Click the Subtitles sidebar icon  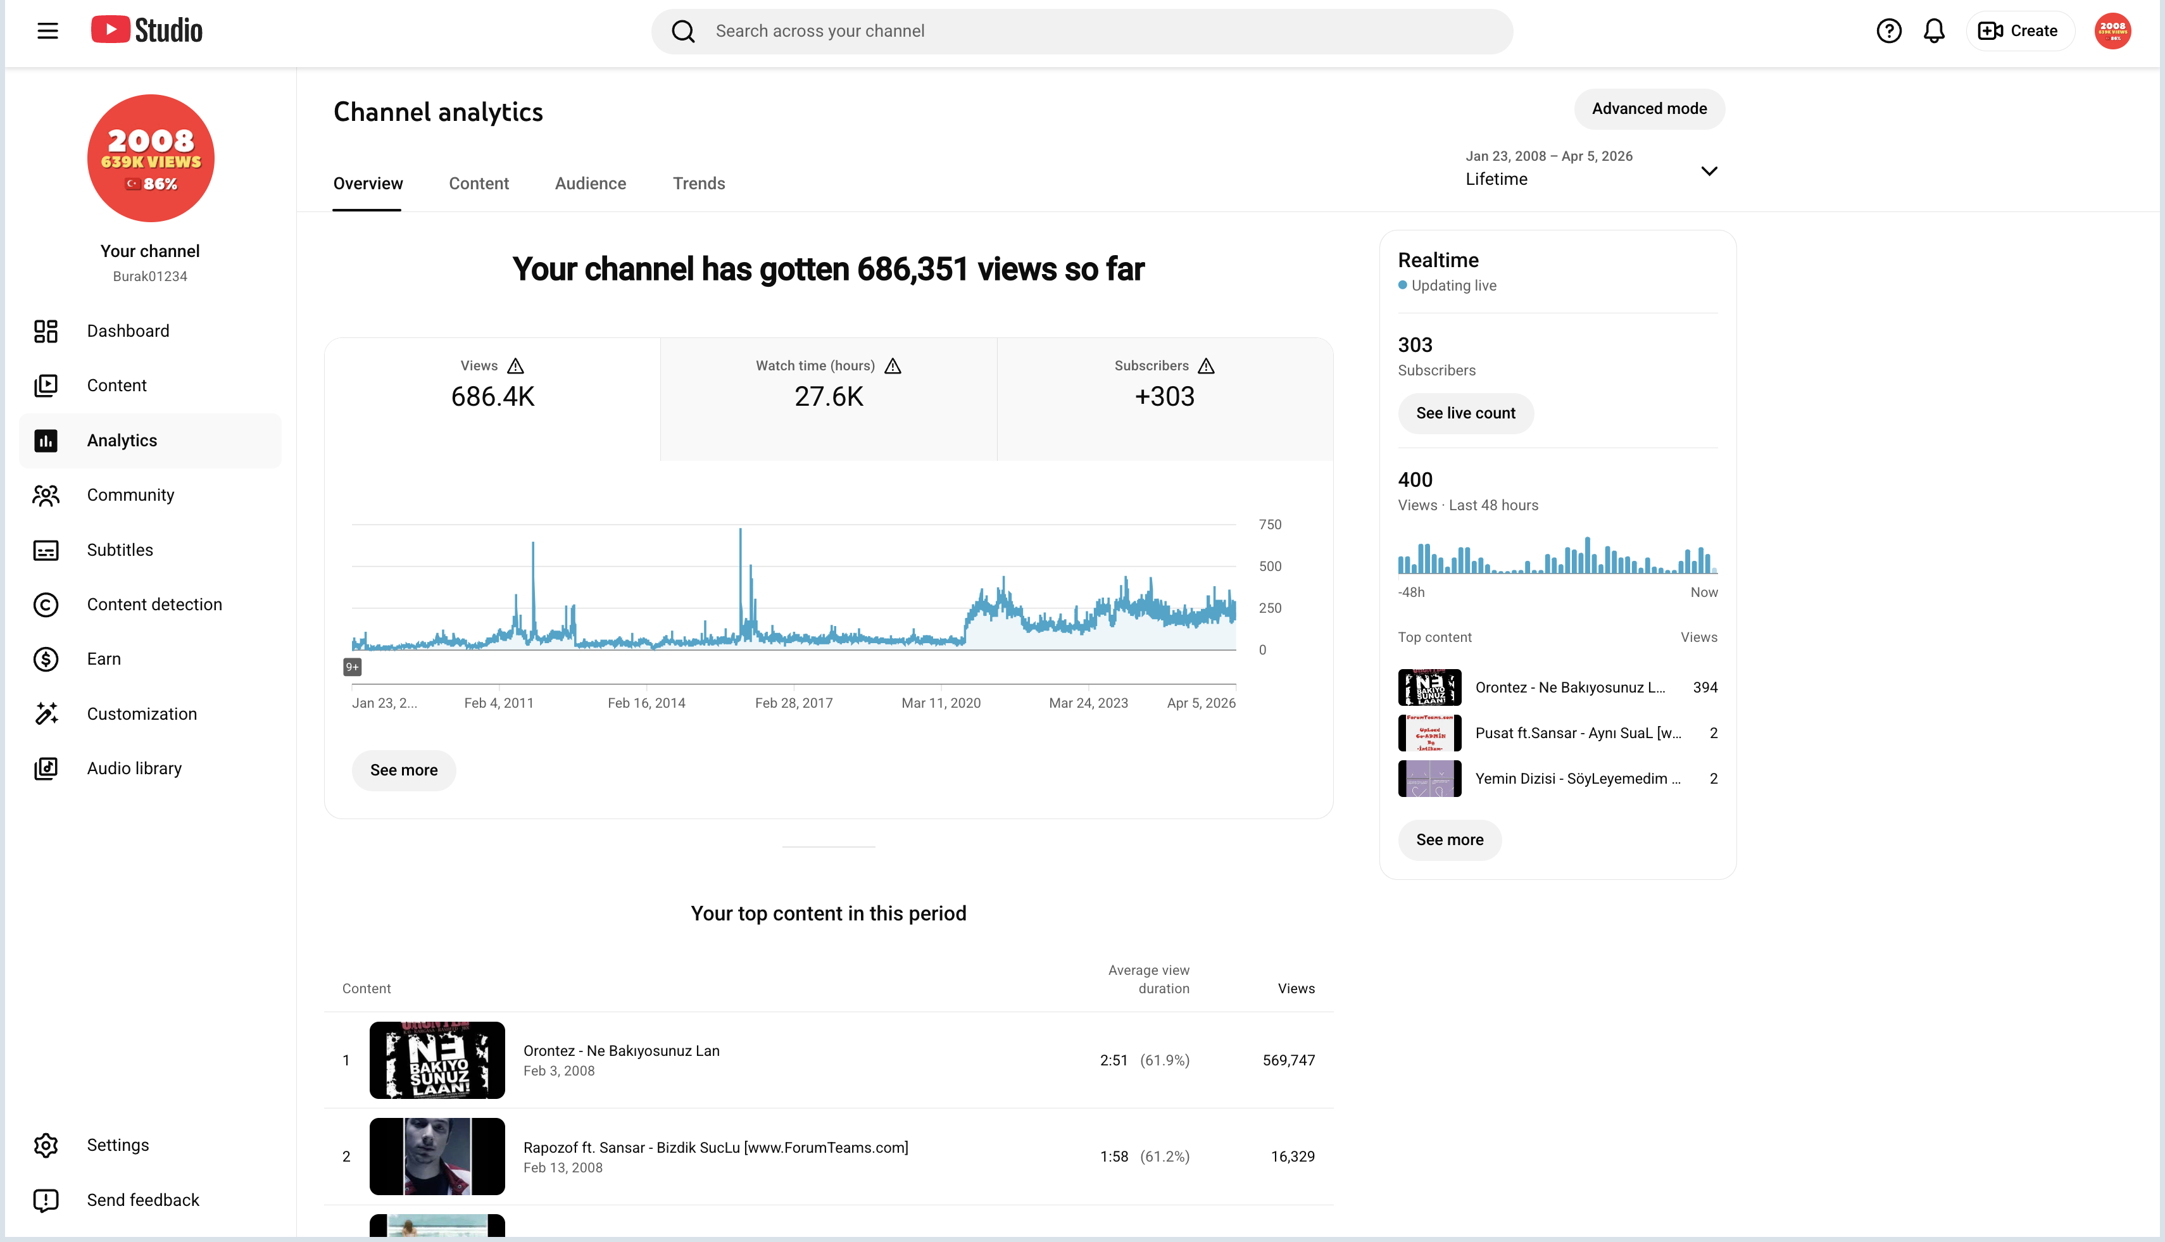(x=46, y=550)
